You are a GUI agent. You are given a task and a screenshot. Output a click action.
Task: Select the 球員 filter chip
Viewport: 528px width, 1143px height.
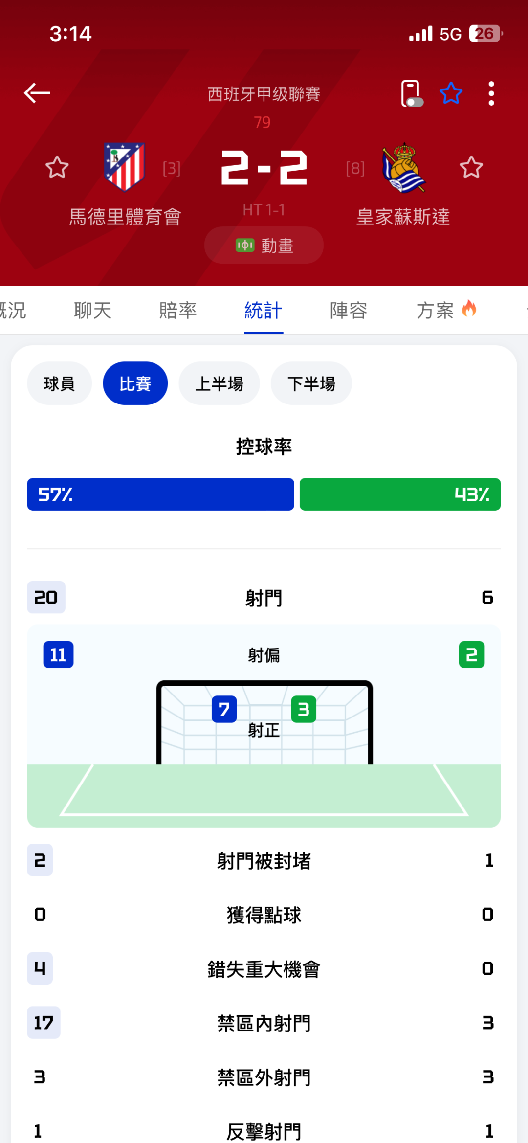pyautogui.click(x=59, y=383)
